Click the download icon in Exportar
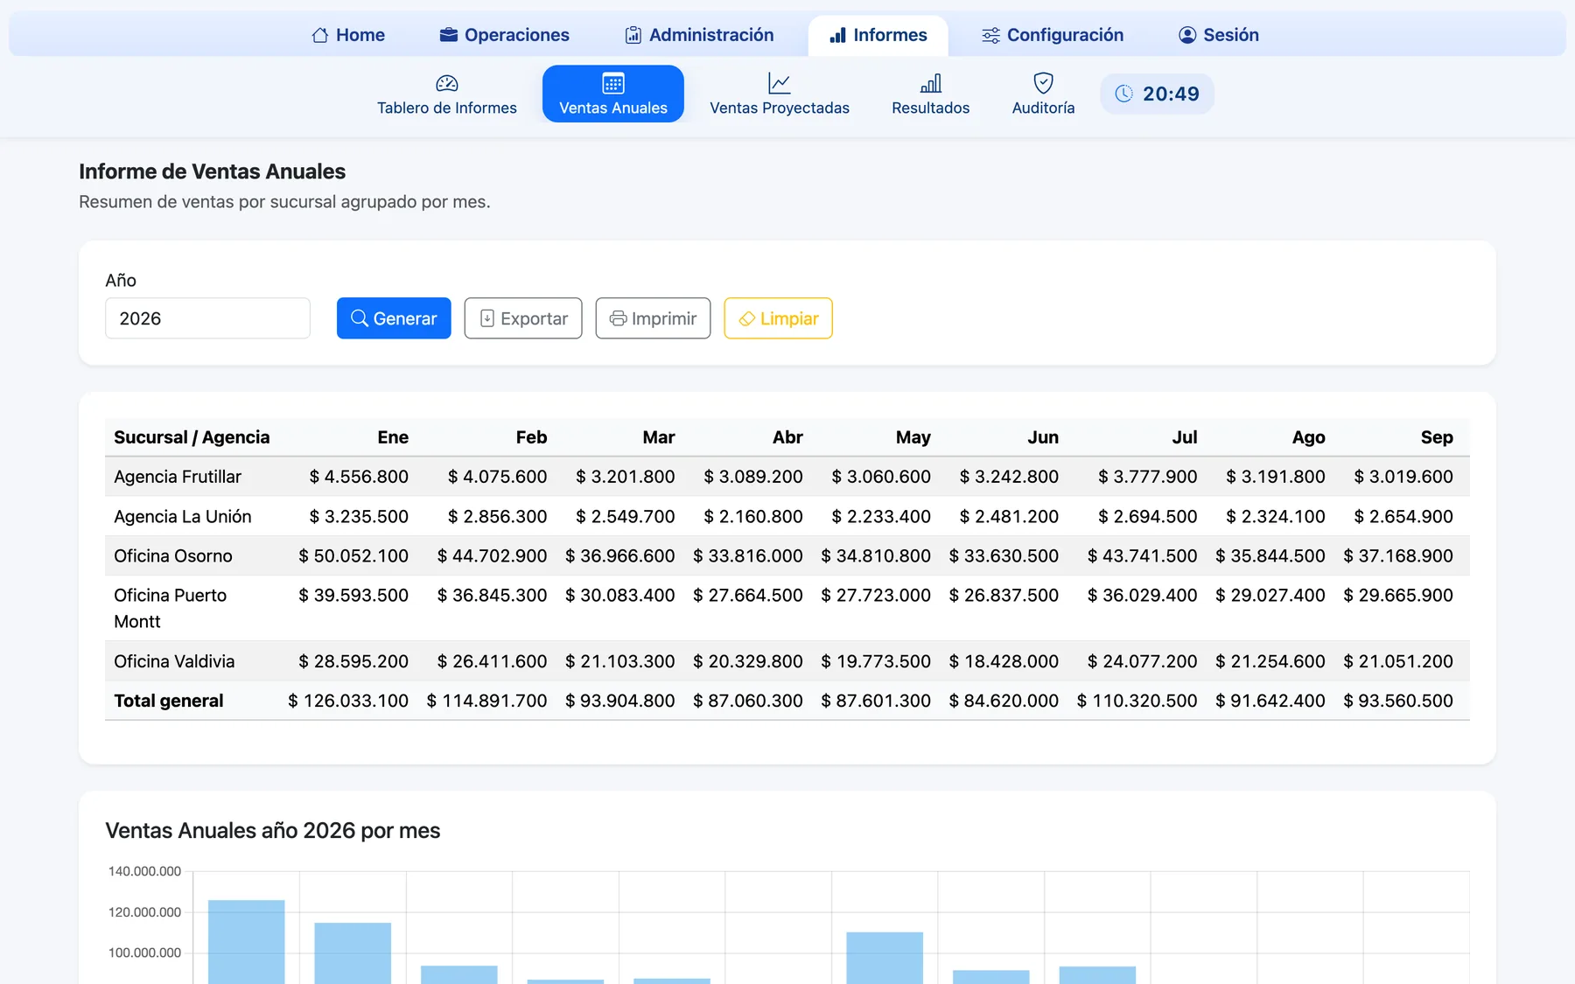 [x=487, y=318]
